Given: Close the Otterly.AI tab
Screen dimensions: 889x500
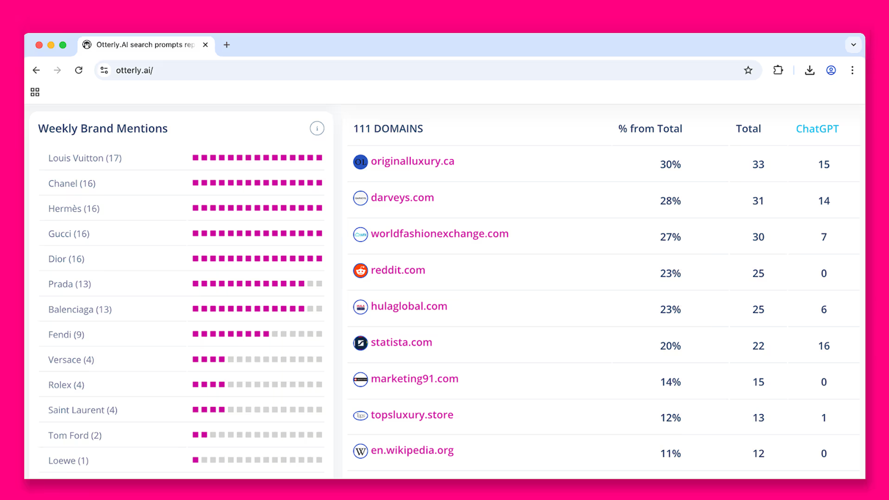Looking at the screenshot, I should click(205, 45).
